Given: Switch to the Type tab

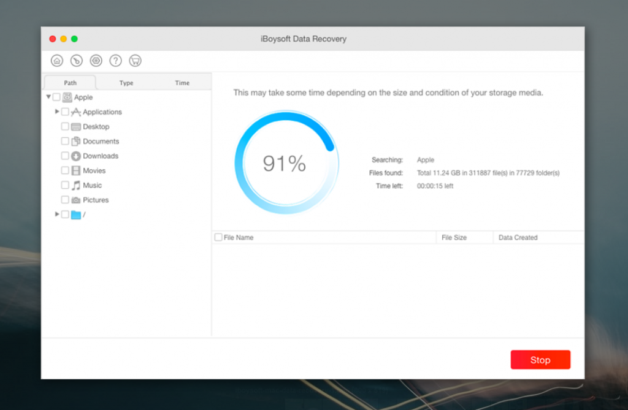Looking at the screenshot, I should 126,83.
